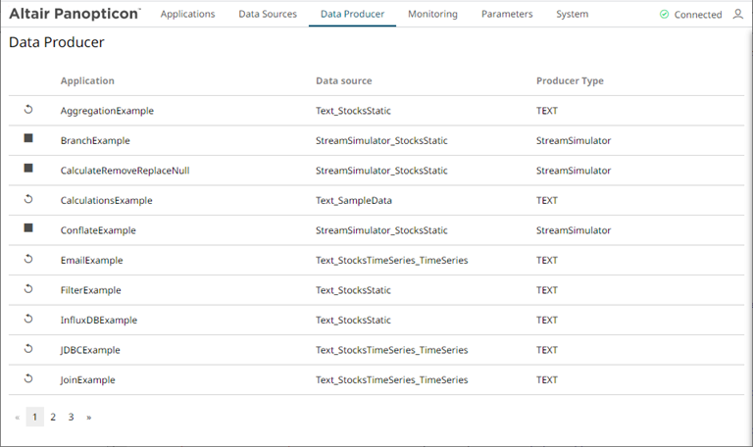
Task: Jump to page 3 of results
Action: (71, 417)
